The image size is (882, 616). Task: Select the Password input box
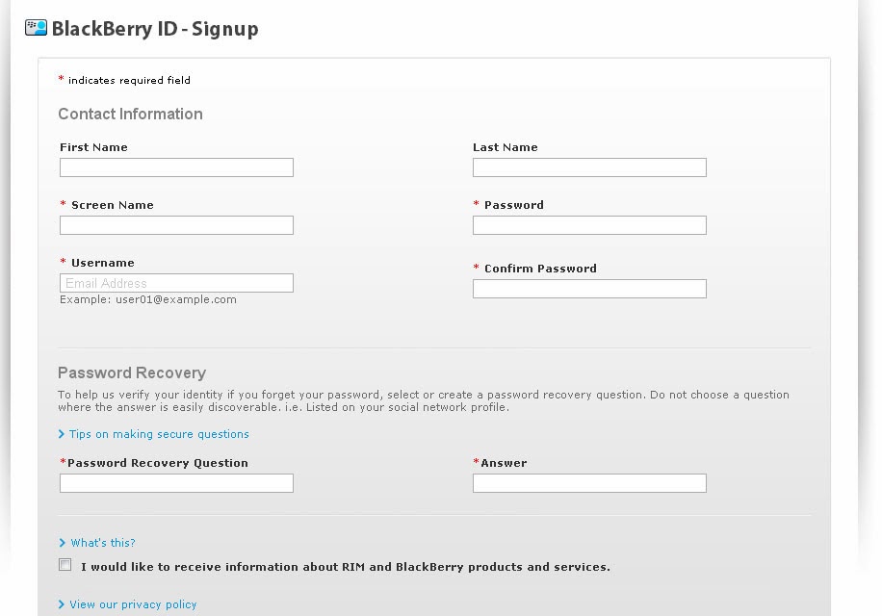click(x=589, y=225)
